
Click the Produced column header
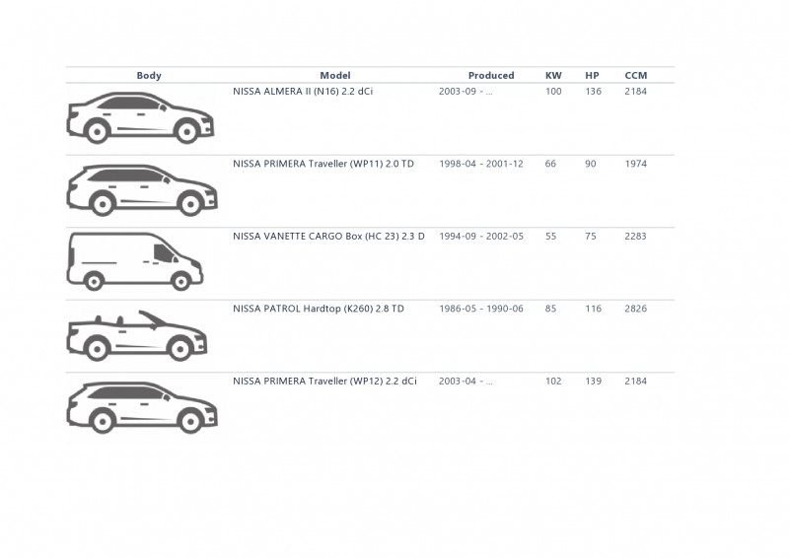491,76
